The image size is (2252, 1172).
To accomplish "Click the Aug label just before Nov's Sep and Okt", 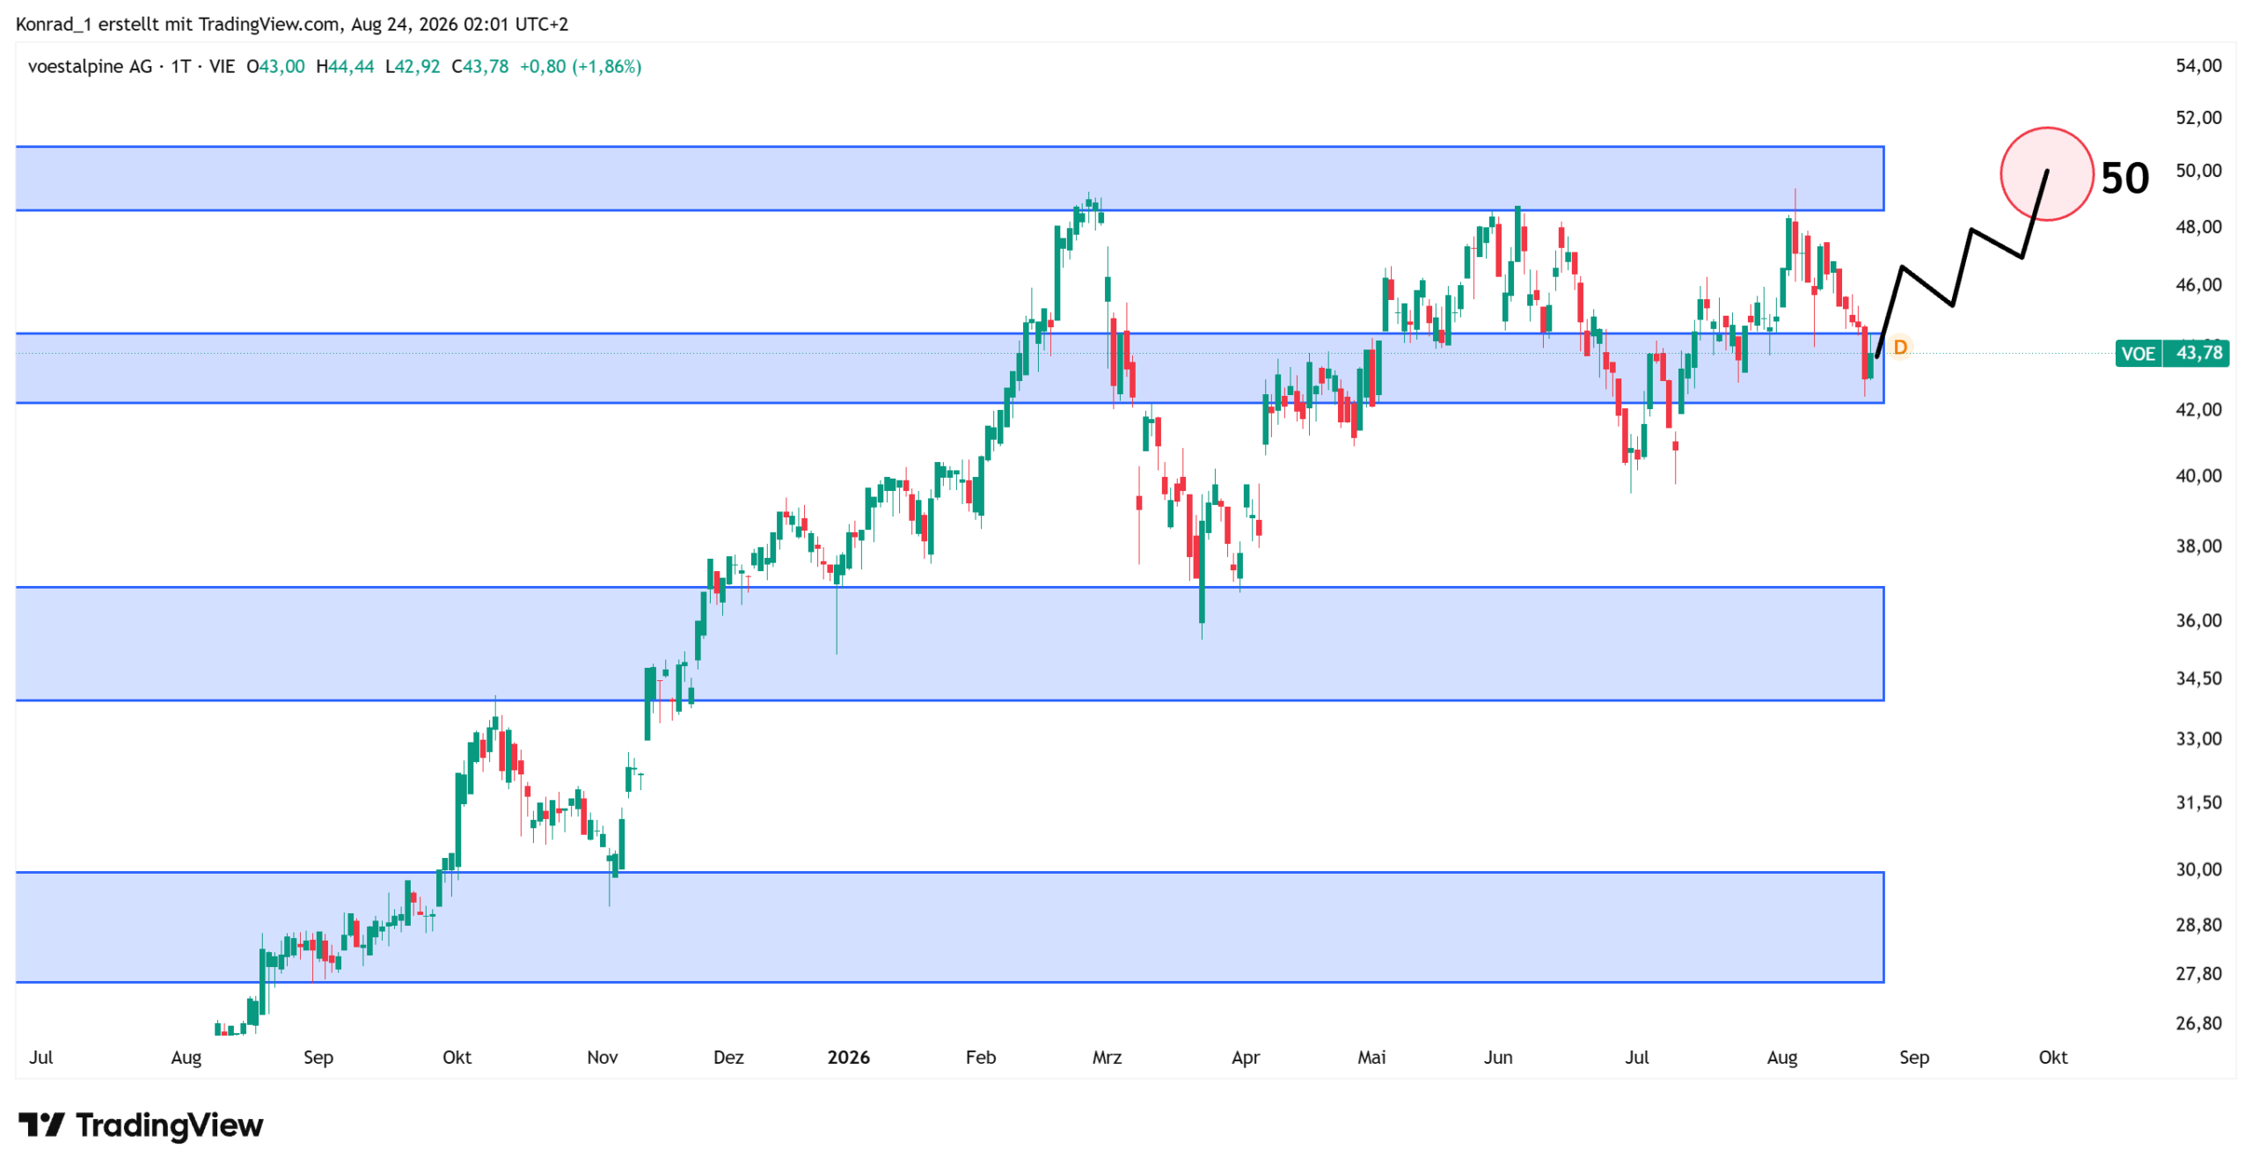I will [x=186, y=1058].
